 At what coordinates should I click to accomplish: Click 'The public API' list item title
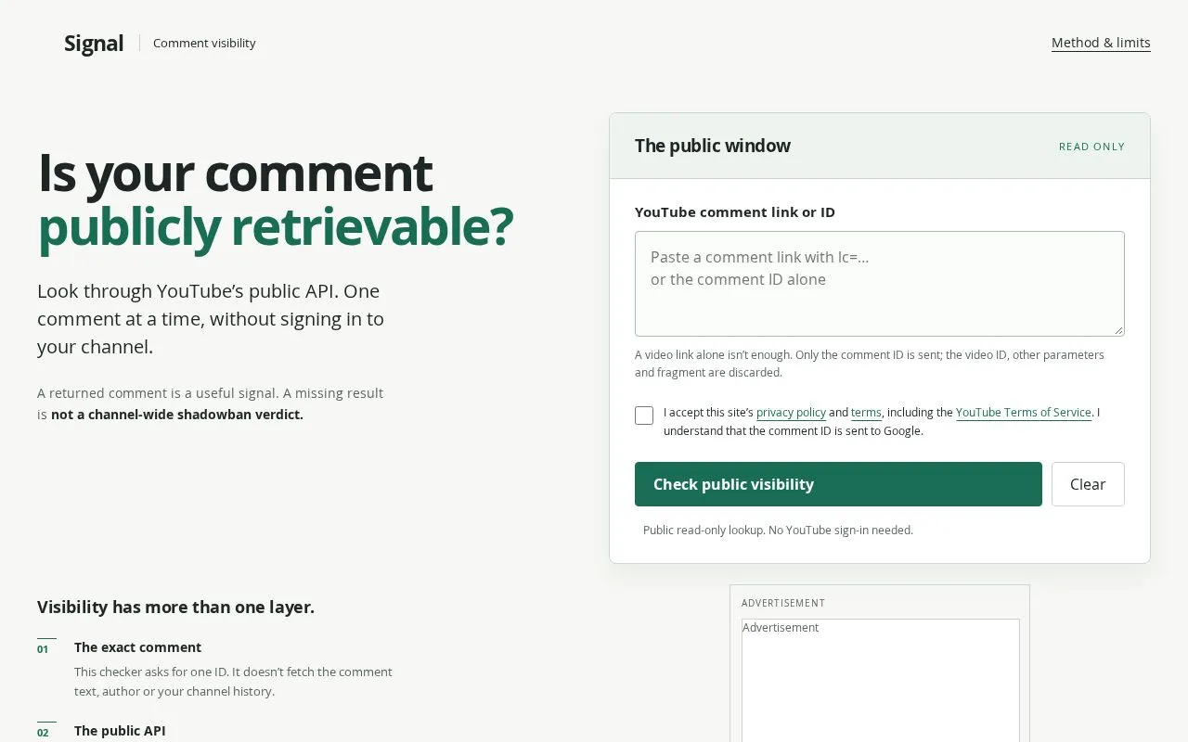(120, 731)
